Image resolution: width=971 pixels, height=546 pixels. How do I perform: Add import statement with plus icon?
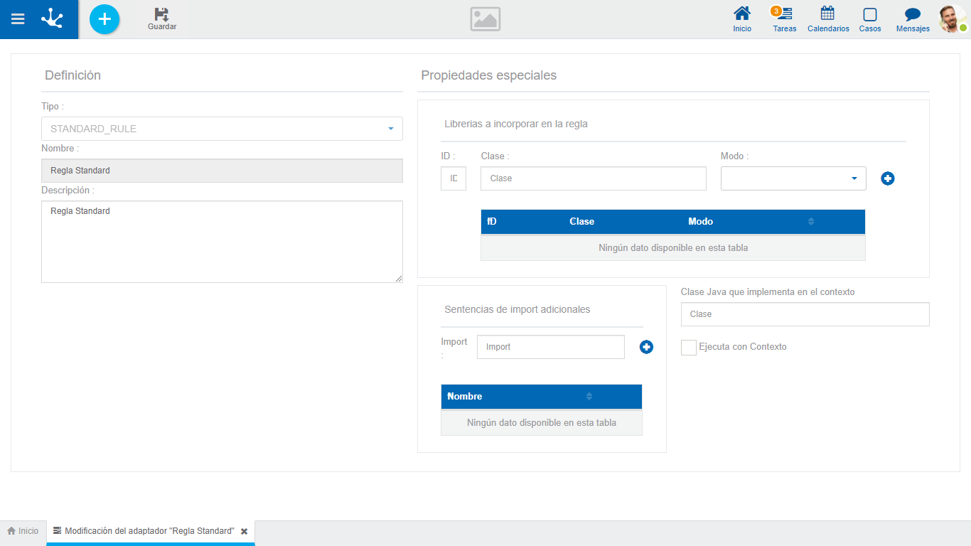(646, 347)
